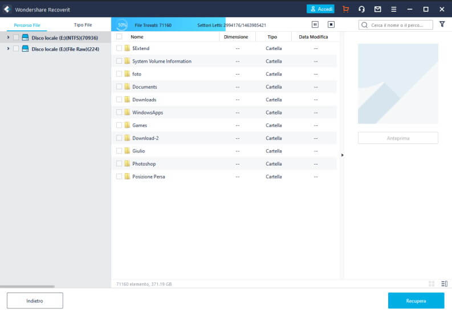
Task: Expand Disco locale (E:)(File Raw) tree node
Action: tap(8, 48)
